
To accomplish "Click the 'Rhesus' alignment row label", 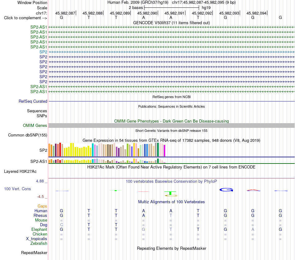I will (x=40, y=215).
